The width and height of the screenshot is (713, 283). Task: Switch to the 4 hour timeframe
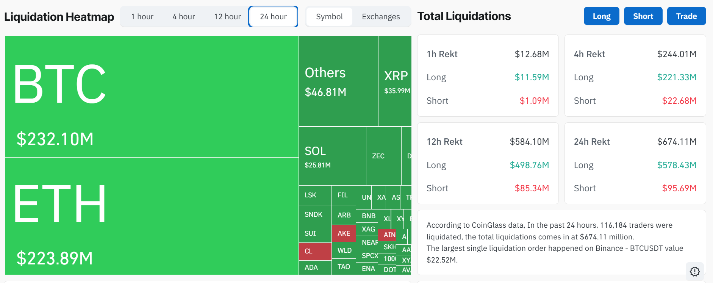click(184, 17)
